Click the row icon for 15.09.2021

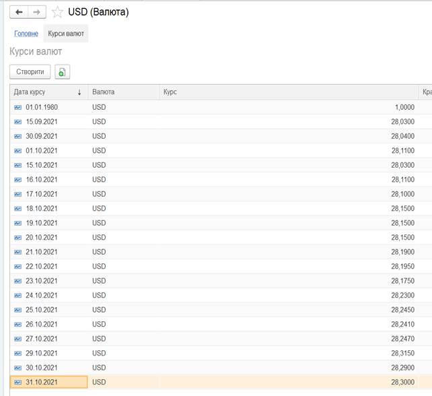point(18,122)
